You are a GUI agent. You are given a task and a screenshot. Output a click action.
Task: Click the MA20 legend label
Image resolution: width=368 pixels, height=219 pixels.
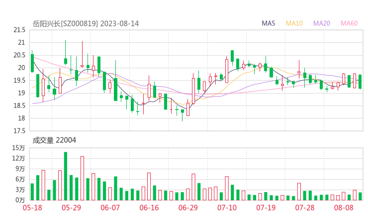322,23
